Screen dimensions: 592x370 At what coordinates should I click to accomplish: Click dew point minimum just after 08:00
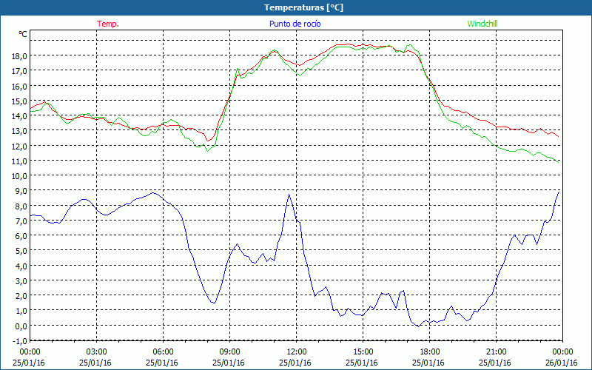click(x=214, y=303)
